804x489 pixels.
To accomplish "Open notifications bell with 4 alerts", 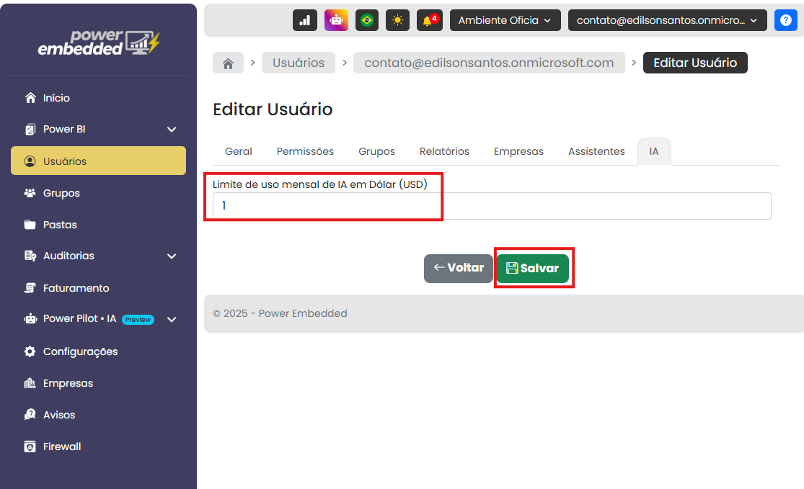I will (429, 20).
